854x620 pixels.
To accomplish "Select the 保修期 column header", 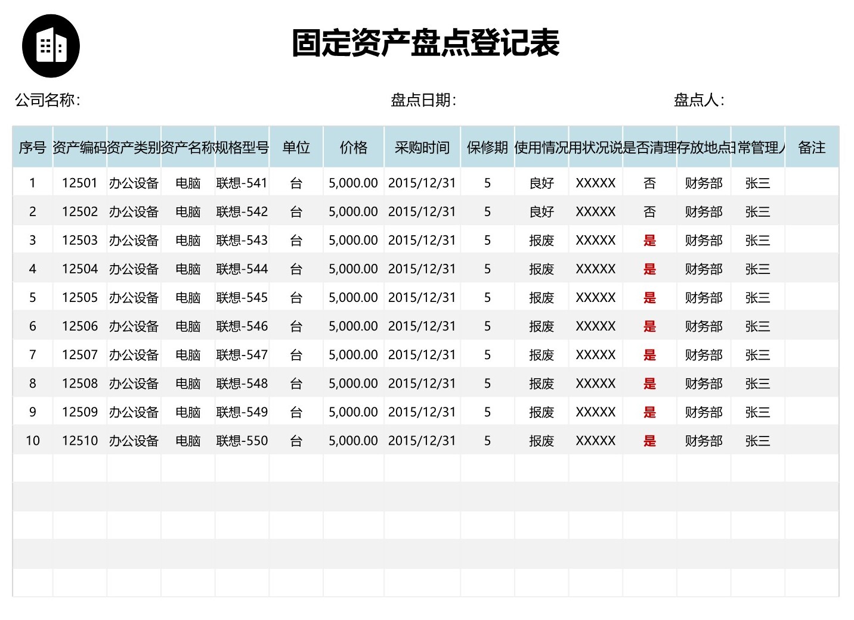I will pos(487,147).
